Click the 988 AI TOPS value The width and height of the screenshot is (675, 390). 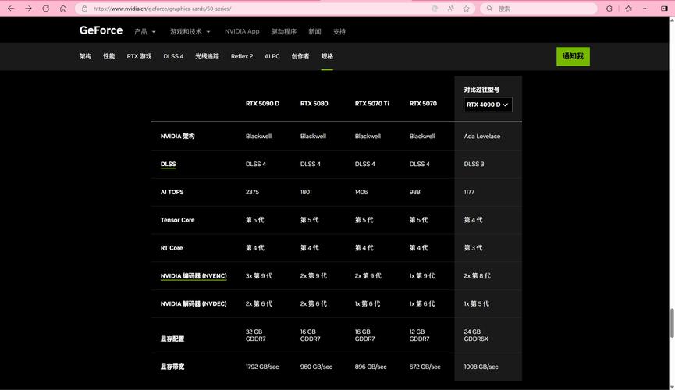(x=414, y=192)
